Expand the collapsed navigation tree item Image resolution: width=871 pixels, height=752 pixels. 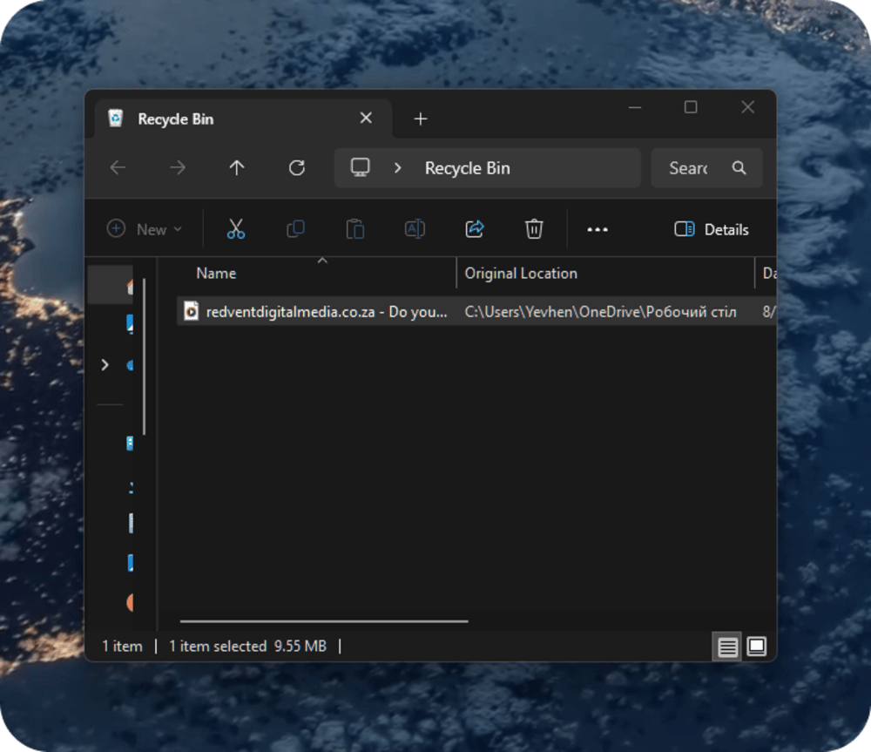point(105,364)
